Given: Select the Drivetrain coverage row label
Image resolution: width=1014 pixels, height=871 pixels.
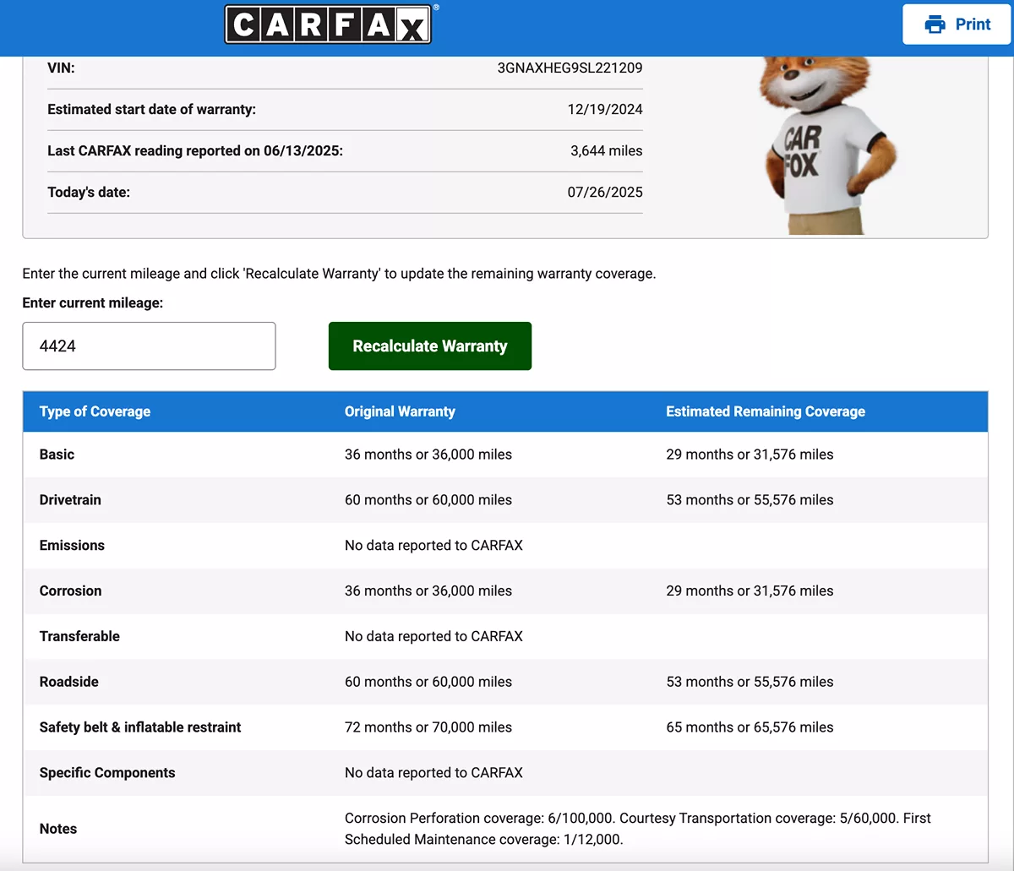Looking at the screenshot, I should point(70,500).
